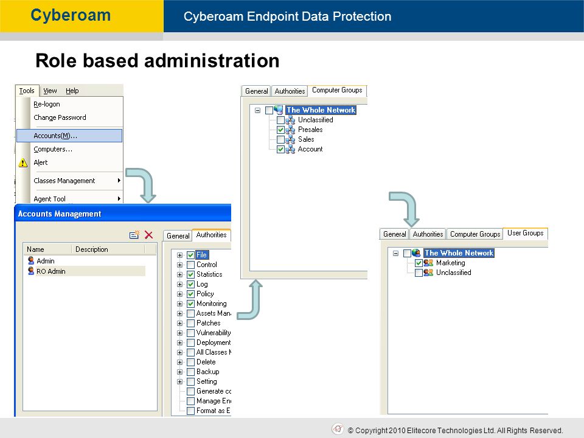The image size is (584, 438).
Task: Select the Admin account name
Action: 46,261
